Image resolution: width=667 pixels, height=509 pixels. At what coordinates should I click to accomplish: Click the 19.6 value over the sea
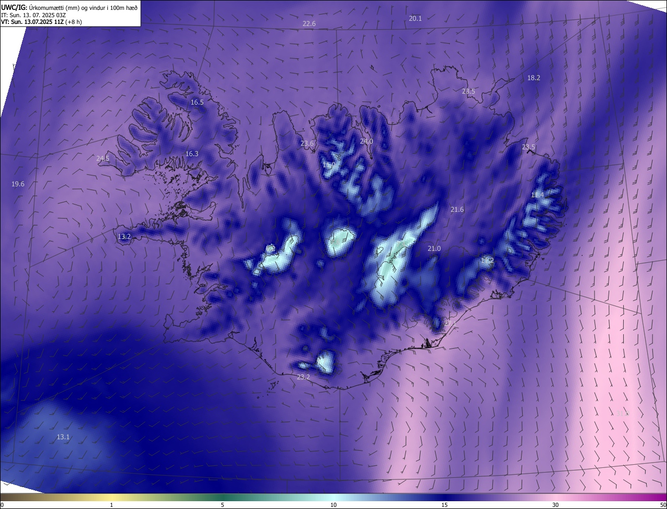pos(18,184)
